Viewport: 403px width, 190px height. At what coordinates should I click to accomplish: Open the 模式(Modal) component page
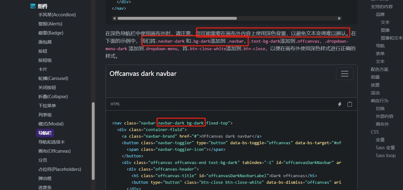coord(52,124)
